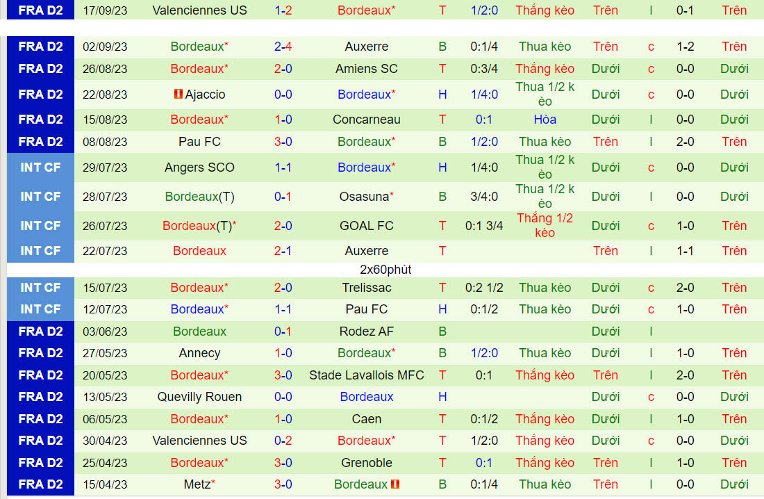Open Valenciennes US team from 17/09/23 match
Image resolution: width=764 pixels, height=499 pixels.
(199, 10)
